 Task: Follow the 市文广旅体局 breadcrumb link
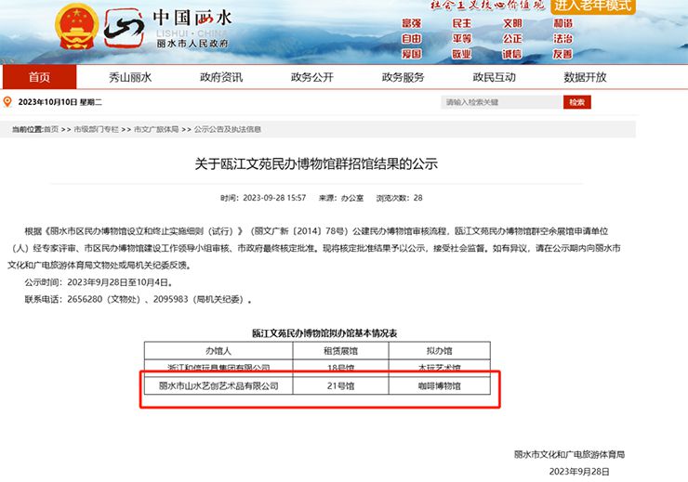[x=155, y=129]
